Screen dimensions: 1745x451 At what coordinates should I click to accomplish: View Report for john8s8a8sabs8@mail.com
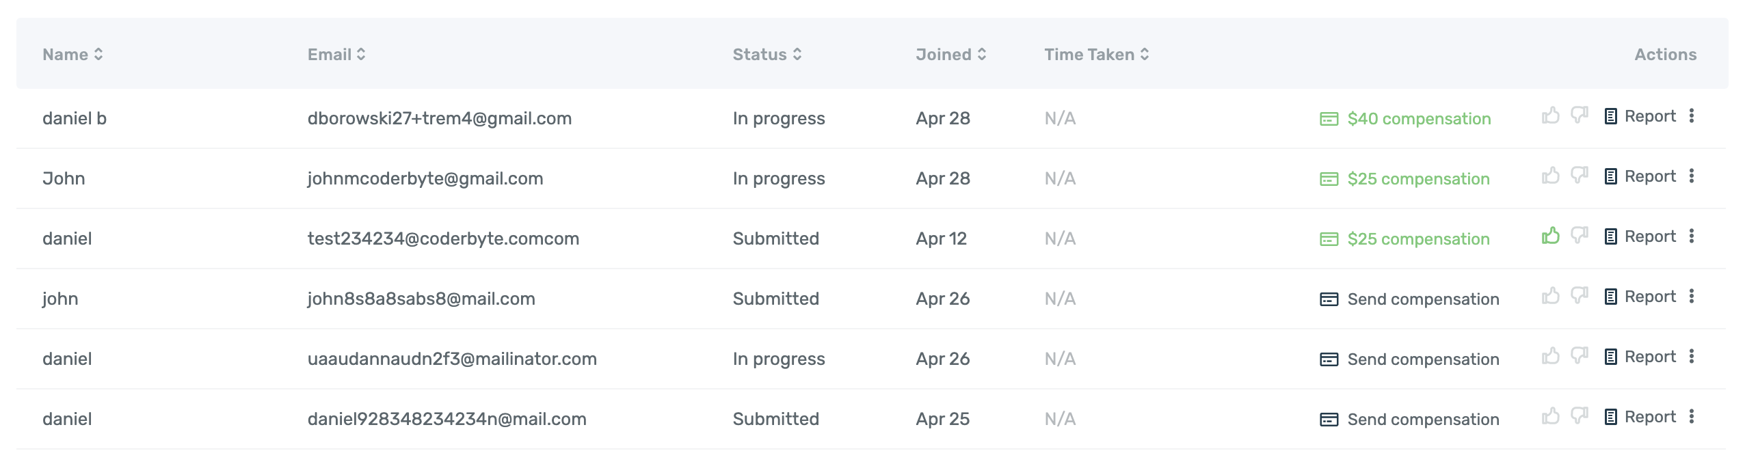coord(1640,297)
